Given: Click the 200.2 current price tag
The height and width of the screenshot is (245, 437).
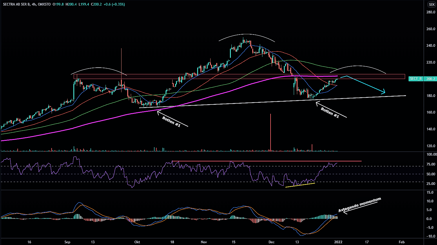Looking at the screenshot, I should tap(431, 79).
